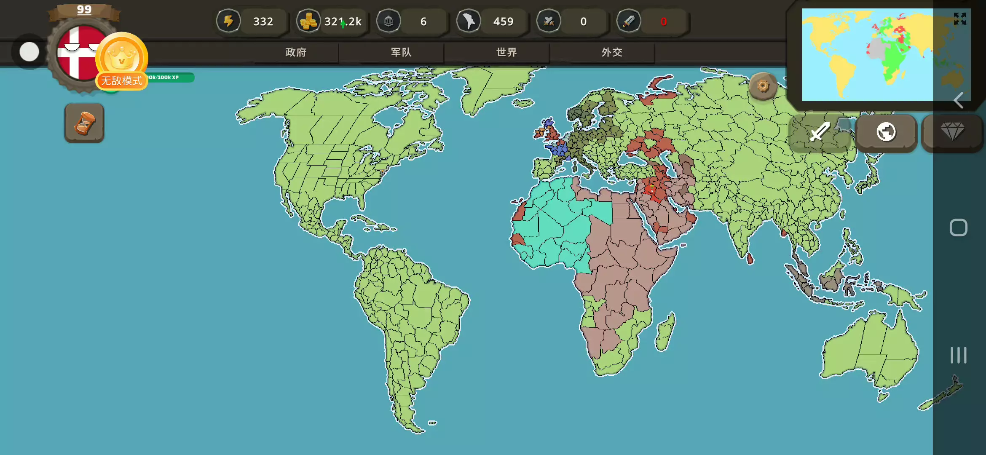Tap the territory map icon showing 459
Viewport: 986px width, 455px height.
click(468, 21)
